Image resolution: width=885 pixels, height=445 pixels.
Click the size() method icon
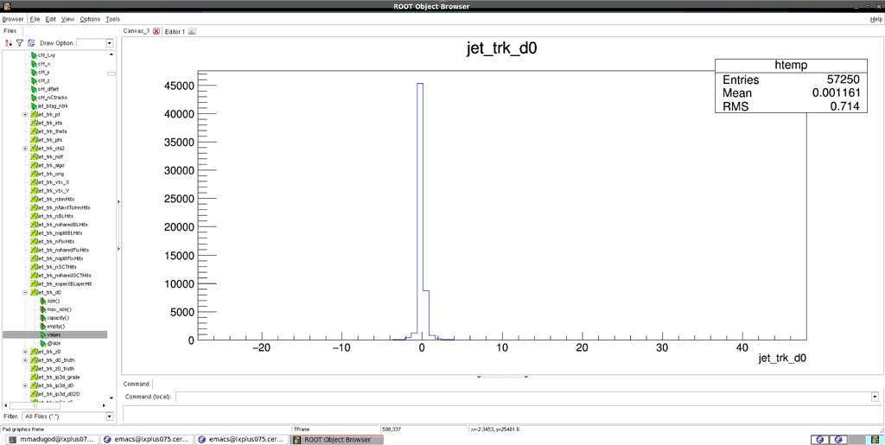[43, 302]
